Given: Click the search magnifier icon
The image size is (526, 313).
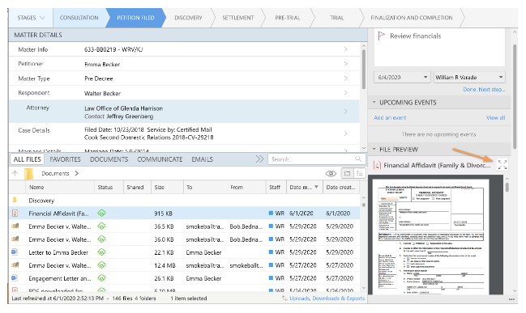Looking at the screenshot, I should click(x=358, y=159).
